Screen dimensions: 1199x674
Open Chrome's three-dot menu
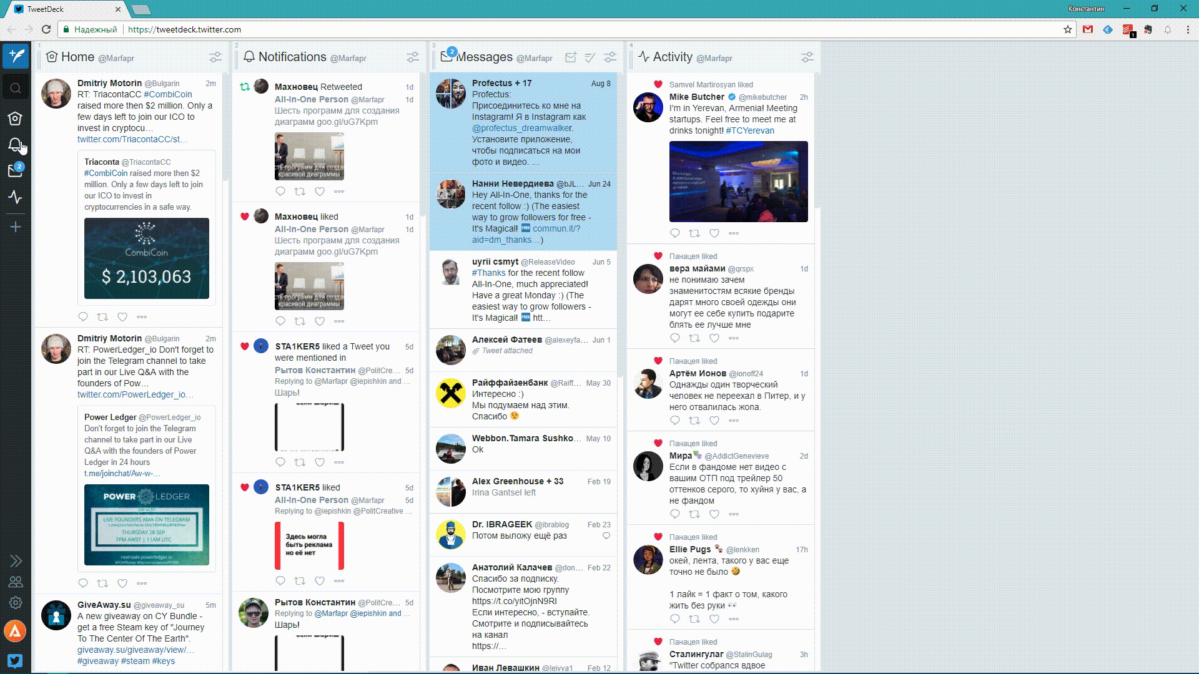[1187, 29]
